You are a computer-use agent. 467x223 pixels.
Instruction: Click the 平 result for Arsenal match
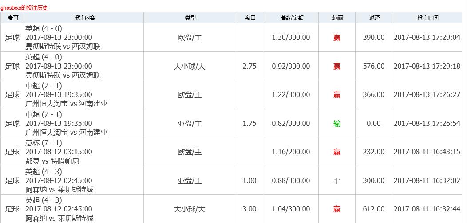[x=337, y=181]
